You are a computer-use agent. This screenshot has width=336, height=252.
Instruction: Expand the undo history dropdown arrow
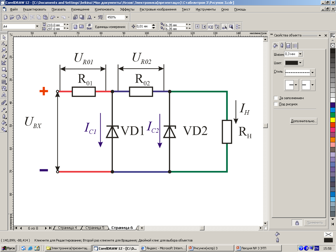coord(58,17)
